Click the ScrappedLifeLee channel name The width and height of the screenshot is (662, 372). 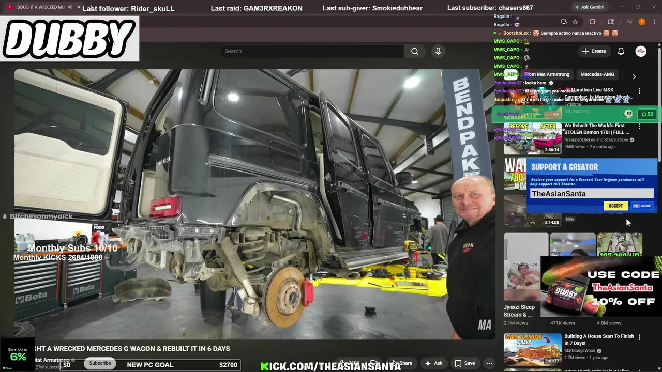click(x=596, y=139)
